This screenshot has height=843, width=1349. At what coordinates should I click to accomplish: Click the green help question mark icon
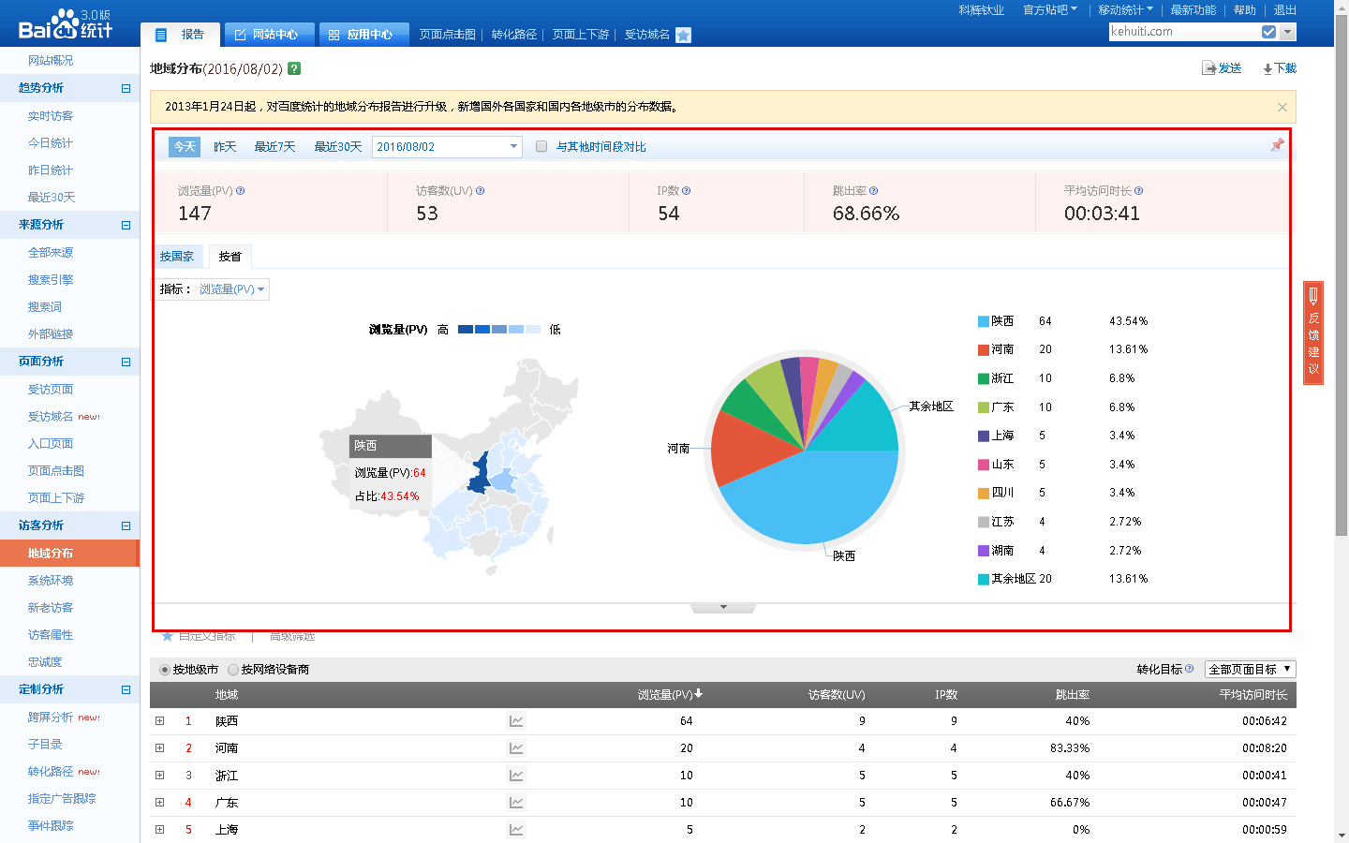294,68
